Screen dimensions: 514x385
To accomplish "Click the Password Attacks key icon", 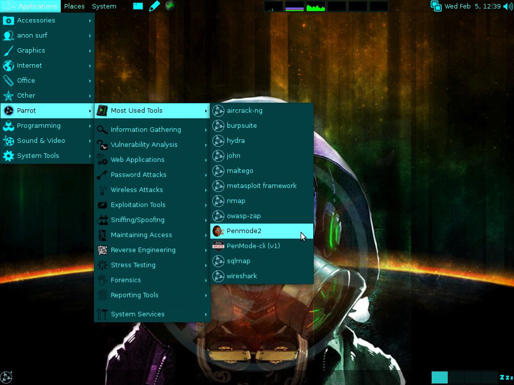I will click(x=101, y=174).
